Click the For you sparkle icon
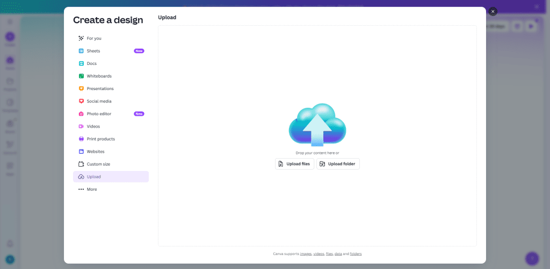Viewport: 550px width, 269px height. point(81,38)
